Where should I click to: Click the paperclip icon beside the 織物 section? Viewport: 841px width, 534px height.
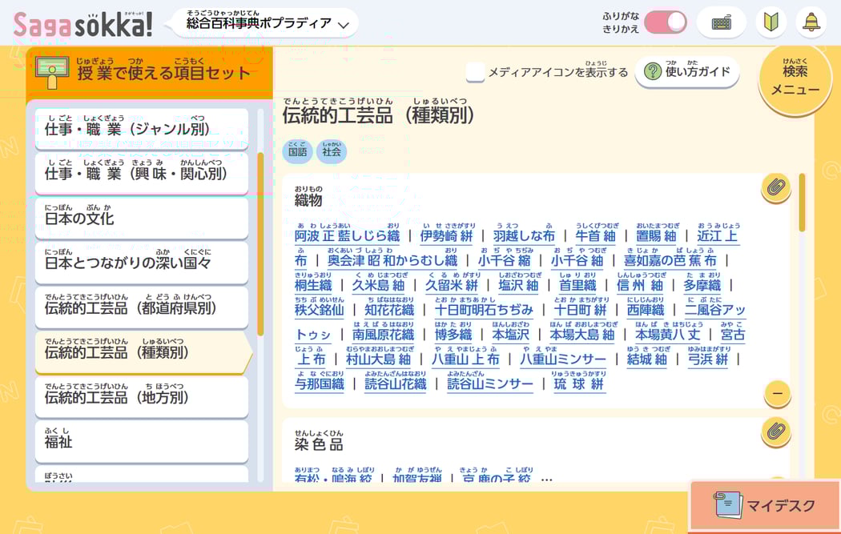coord(775,188)
